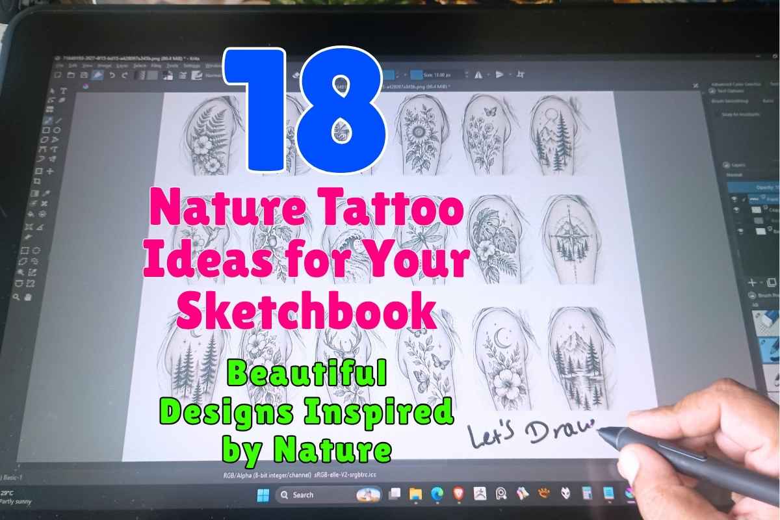Hide the topmost layer via eye icon
This screenshot has height=520, width=780.
[x=734, y=199]
